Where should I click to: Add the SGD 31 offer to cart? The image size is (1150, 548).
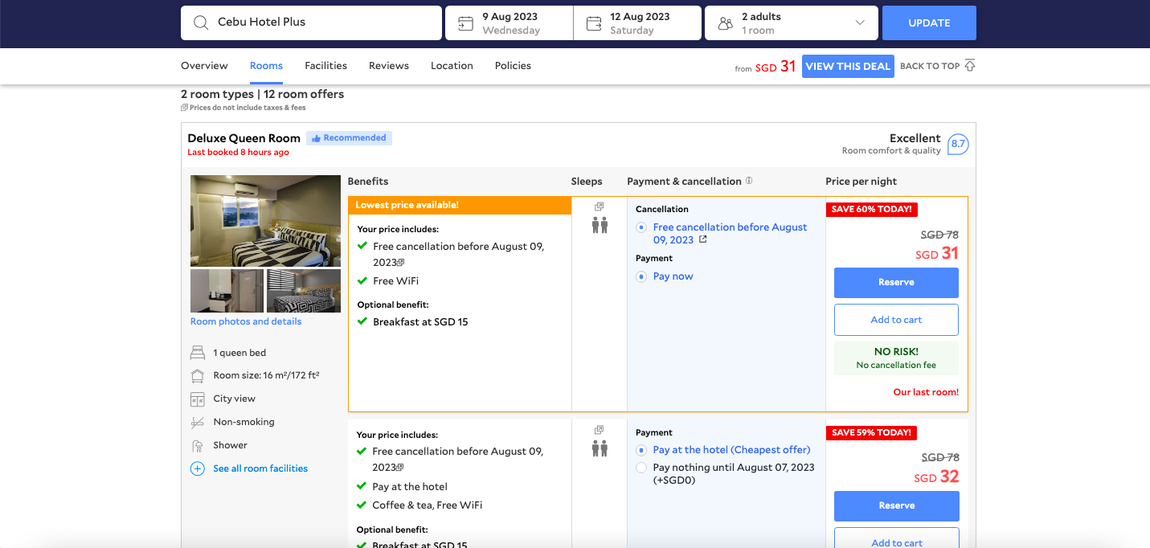(x=896, y=320)
